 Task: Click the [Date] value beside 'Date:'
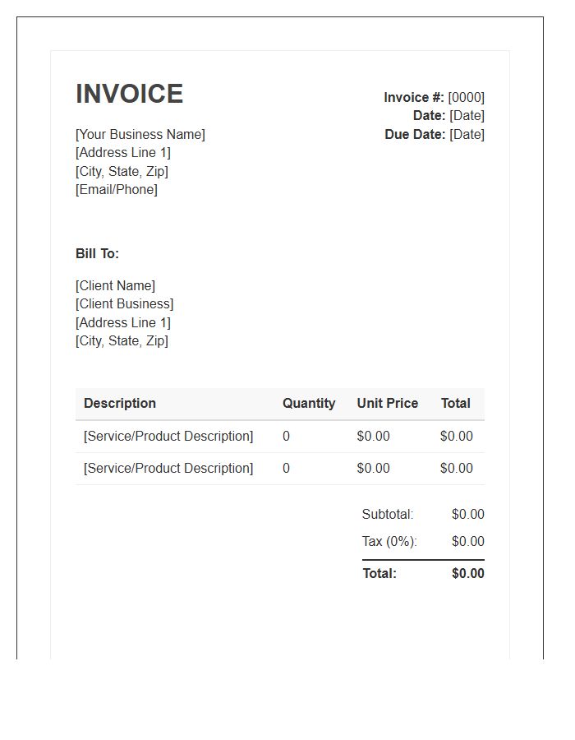point(467,116)
